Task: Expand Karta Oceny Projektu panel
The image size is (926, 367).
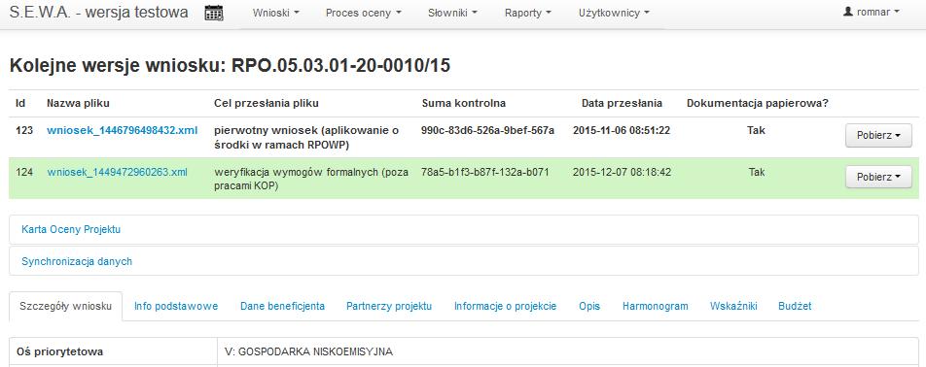Action: point(71,229)
